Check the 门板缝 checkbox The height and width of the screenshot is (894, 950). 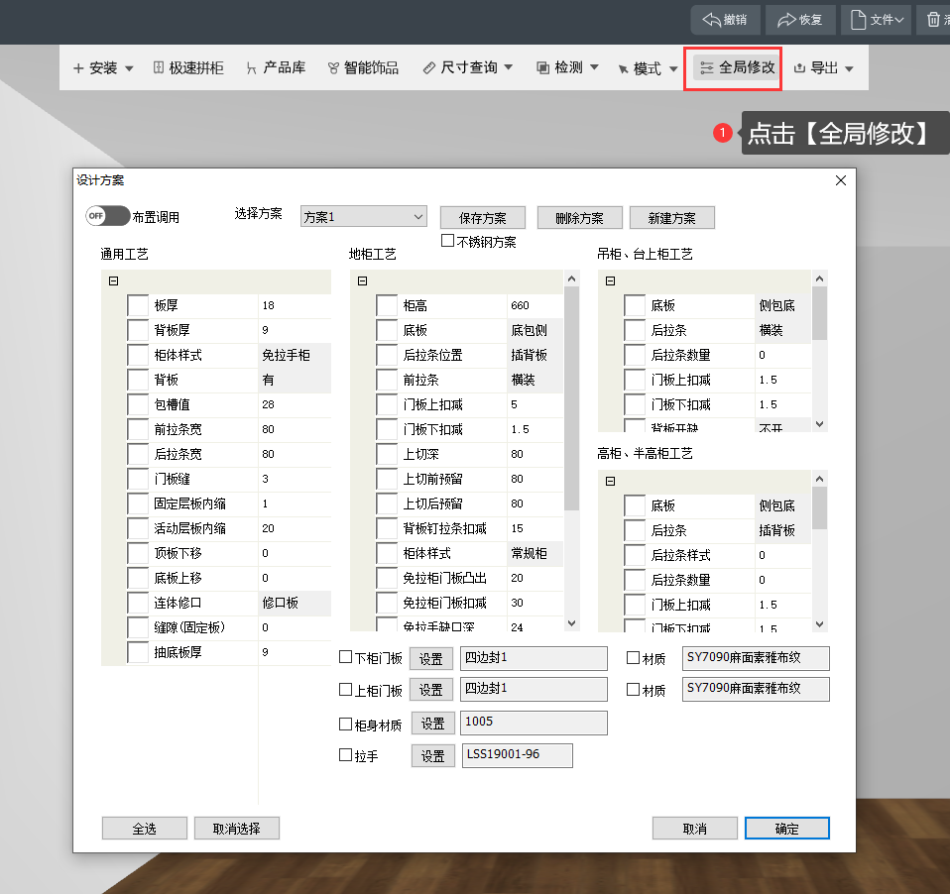click(x=138, y=479)
